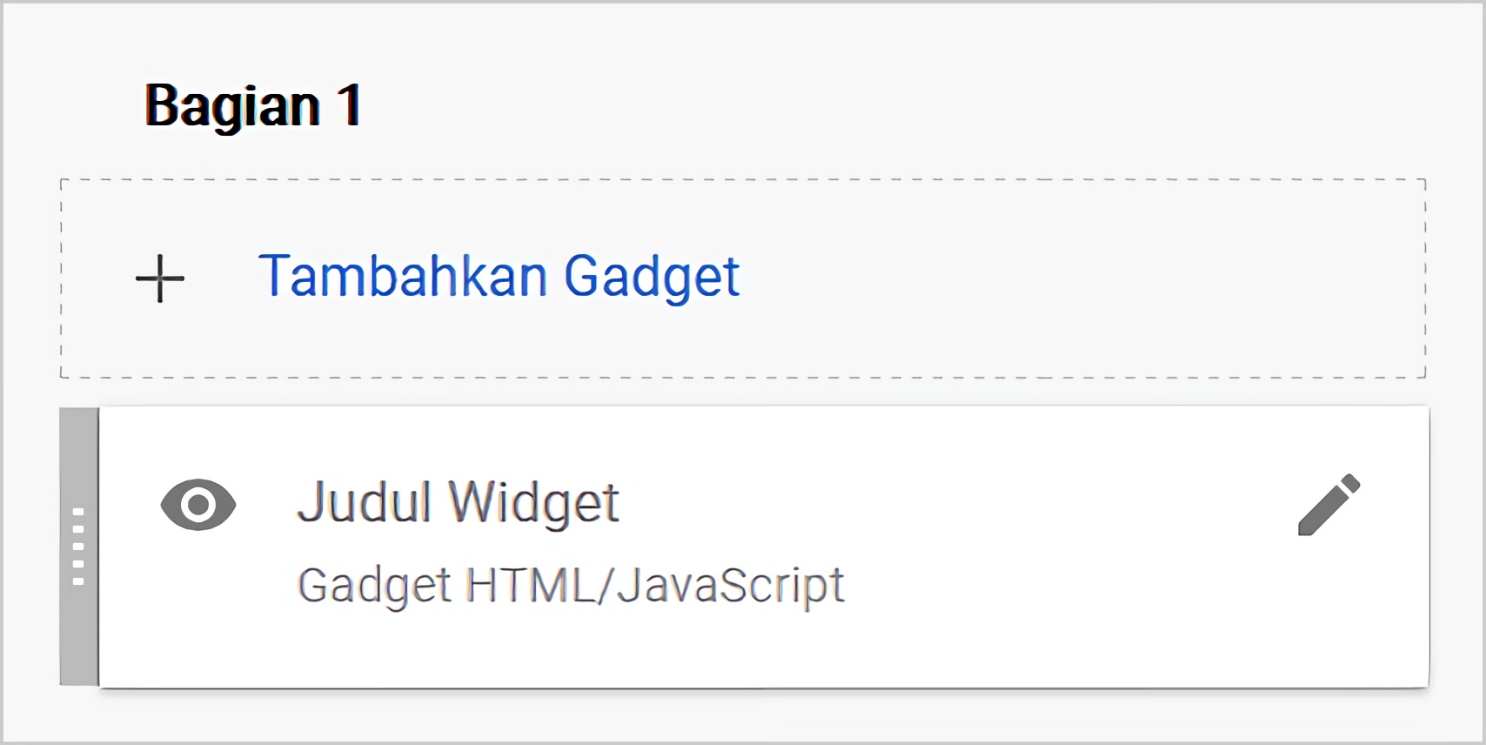Show or hide the widget using the eye
The width and height of the screenshot is (1486, 745).
coord(198,505)
